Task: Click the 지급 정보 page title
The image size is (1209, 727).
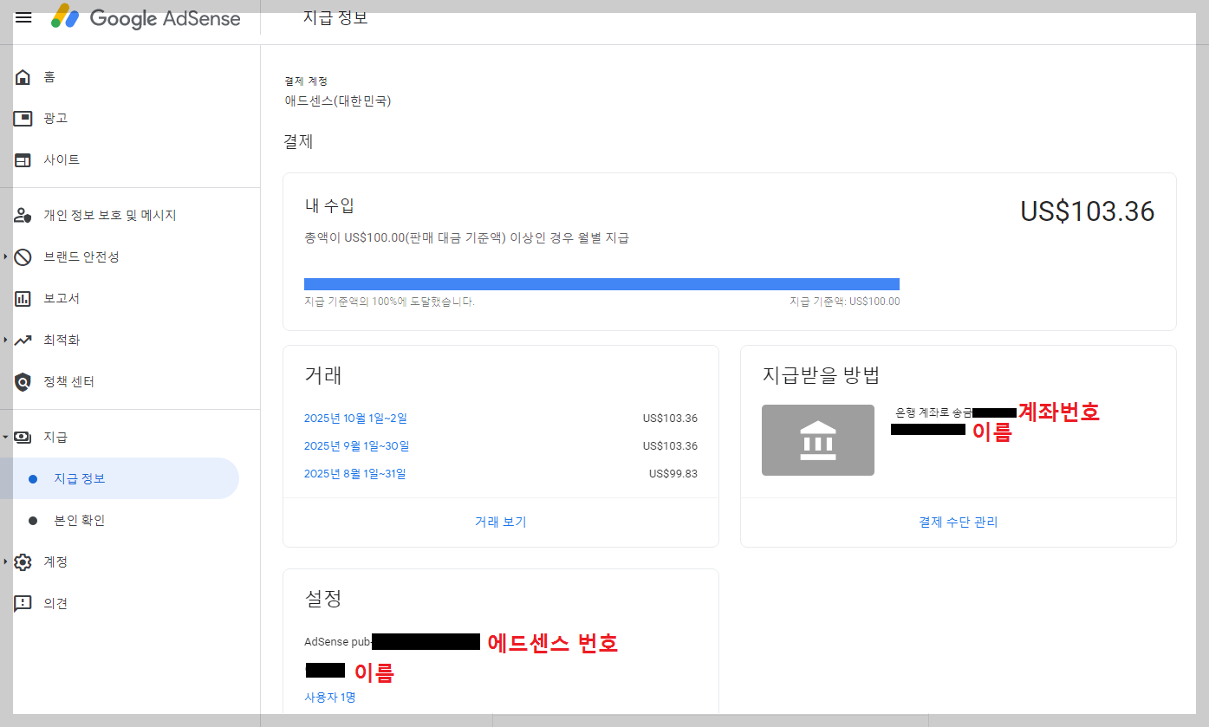Action: pyautogui.click(x=335, y=17)
